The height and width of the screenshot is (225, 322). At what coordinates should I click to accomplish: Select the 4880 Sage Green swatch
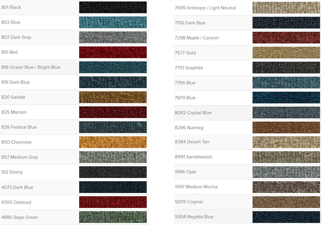point(113,217)
